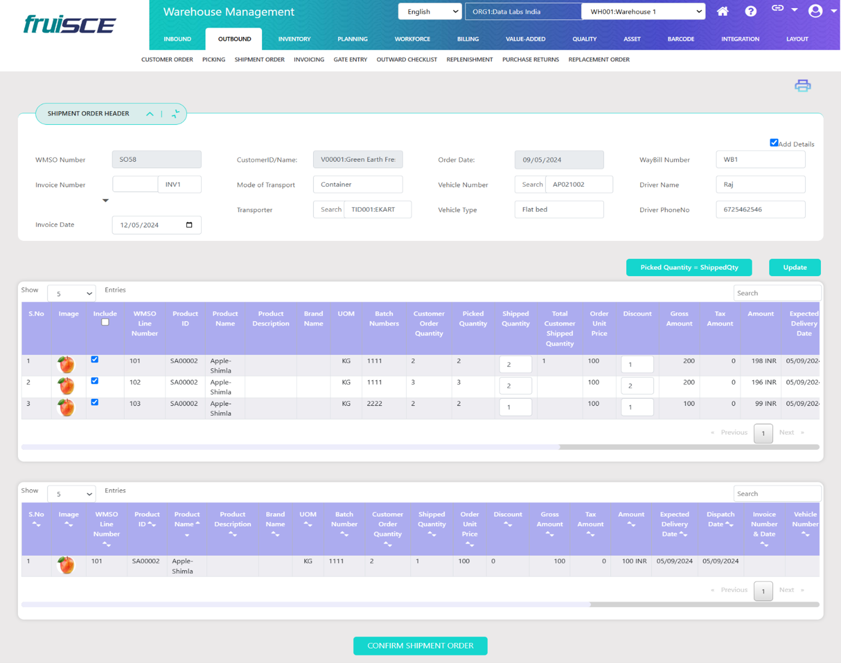Screen dimensions: 841x663
Task: Open the user profile icon
Action: coord(815,11)
